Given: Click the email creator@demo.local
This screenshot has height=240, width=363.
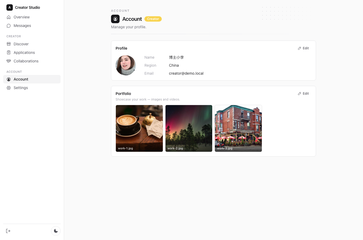Looking at the screenshot, I should (x=186, y=73).
